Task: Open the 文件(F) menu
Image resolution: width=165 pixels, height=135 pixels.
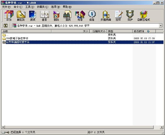Action: [6, 7]
